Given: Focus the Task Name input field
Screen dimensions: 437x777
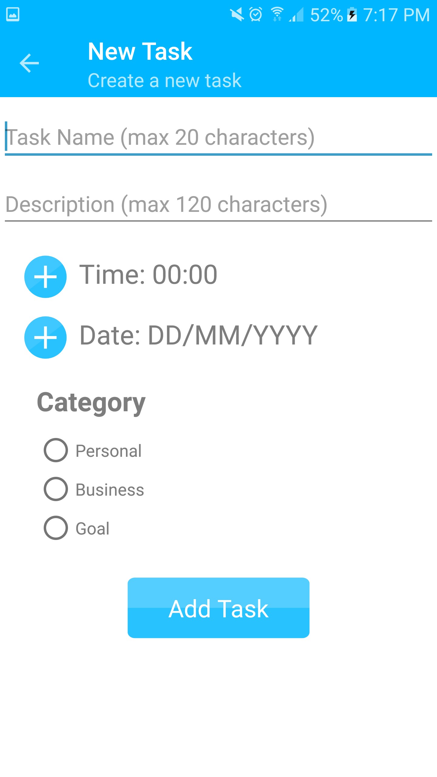Looking at the screenshot, I should point(218,137).
